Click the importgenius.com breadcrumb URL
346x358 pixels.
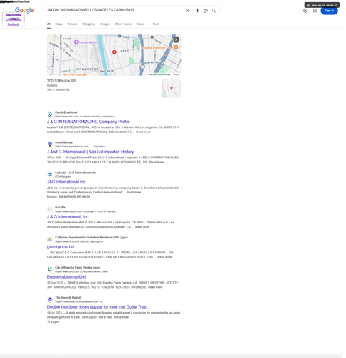pos(80,147)
